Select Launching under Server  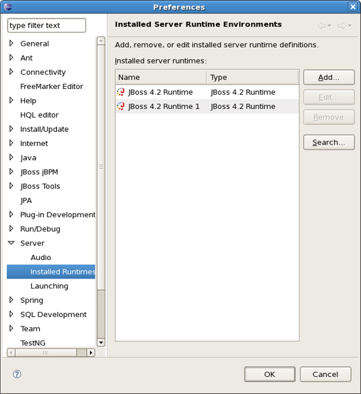pos(49,286)
